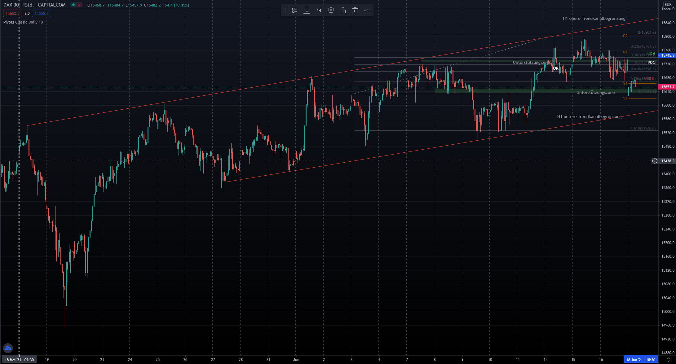This screenshot has width=676, height=364.
Task: Lock the selected drawing
Action: tap(343, 10)
